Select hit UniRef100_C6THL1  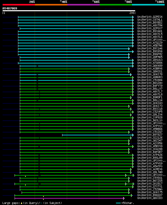pos(150,20)
